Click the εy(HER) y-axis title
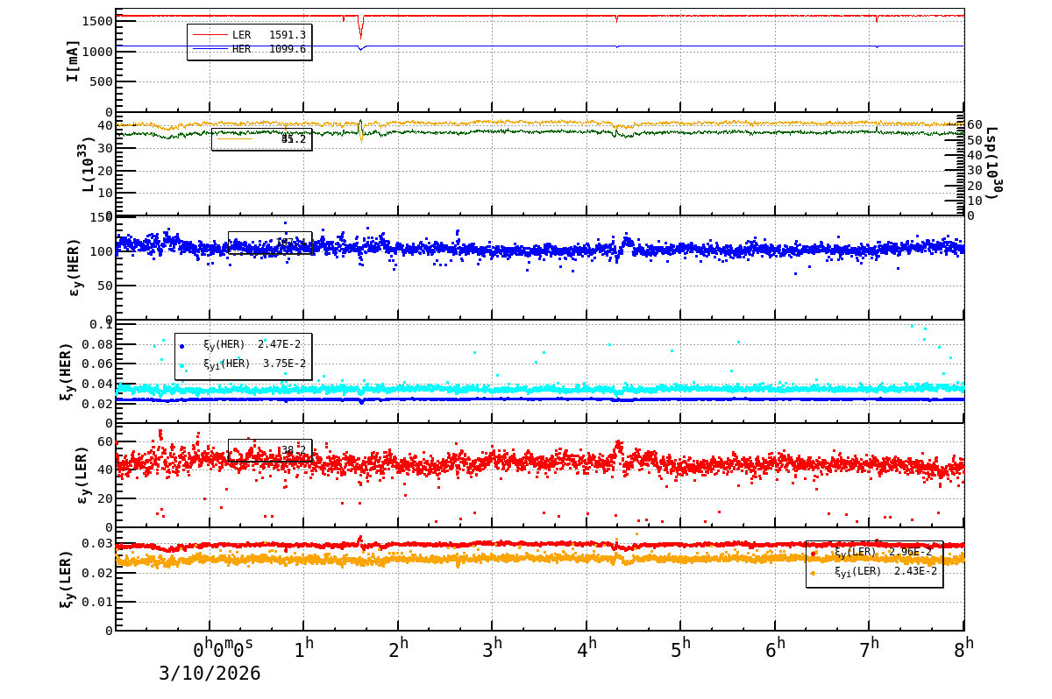Image resolution: width=1052 pixels, height=699 pixels. (x=75, y=267)
